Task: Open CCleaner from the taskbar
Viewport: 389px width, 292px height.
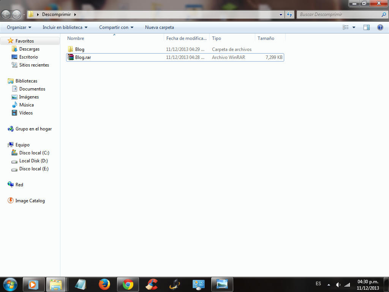Action: point(152,284)
